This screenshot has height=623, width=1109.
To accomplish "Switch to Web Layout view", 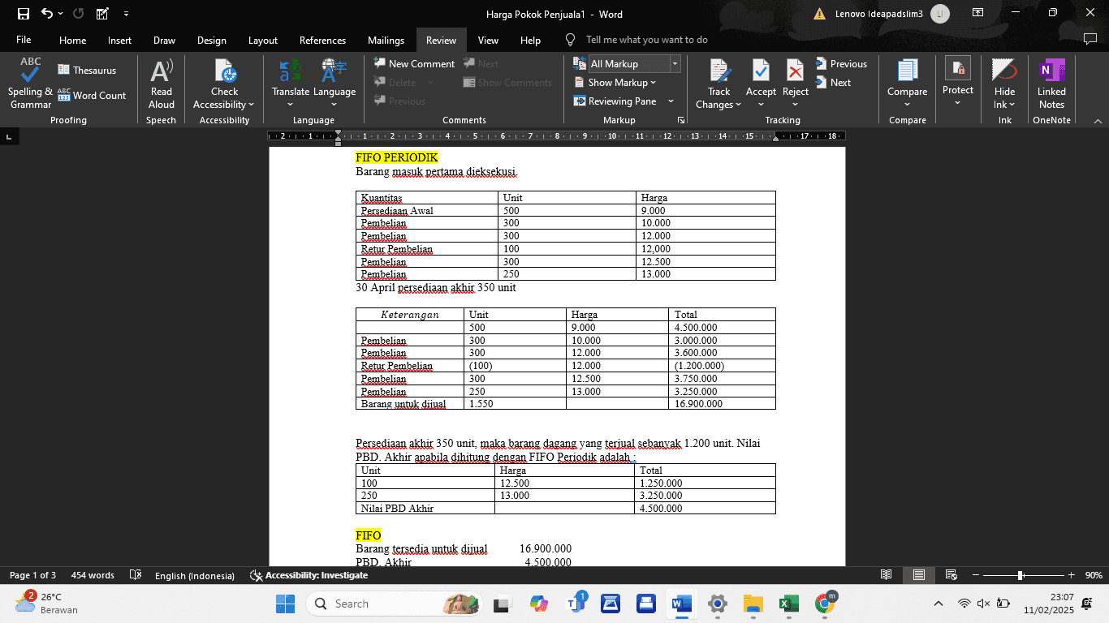I will tap(951, 575).
